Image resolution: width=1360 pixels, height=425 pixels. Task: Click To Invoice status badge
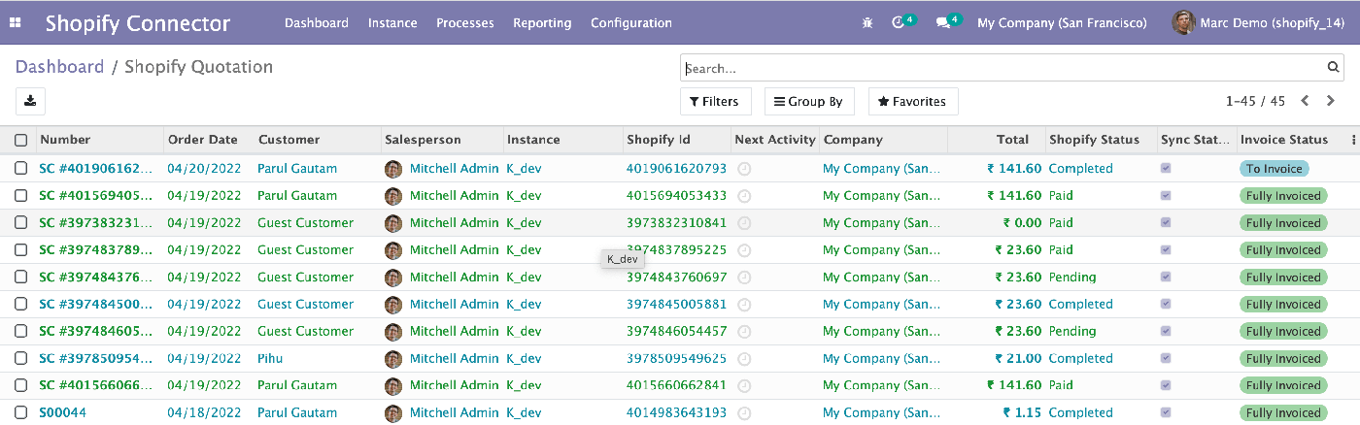coord(1274,169)
